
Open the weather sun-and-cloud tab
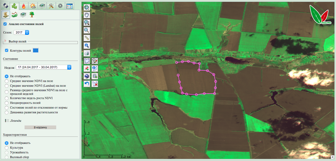33,6
